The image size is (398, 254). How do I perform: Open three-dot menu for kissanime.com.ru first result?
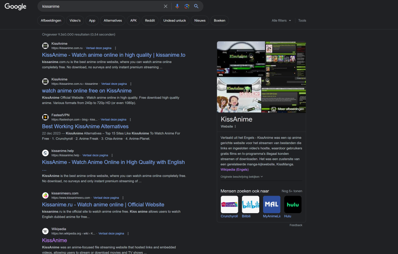tap(115, 48)
